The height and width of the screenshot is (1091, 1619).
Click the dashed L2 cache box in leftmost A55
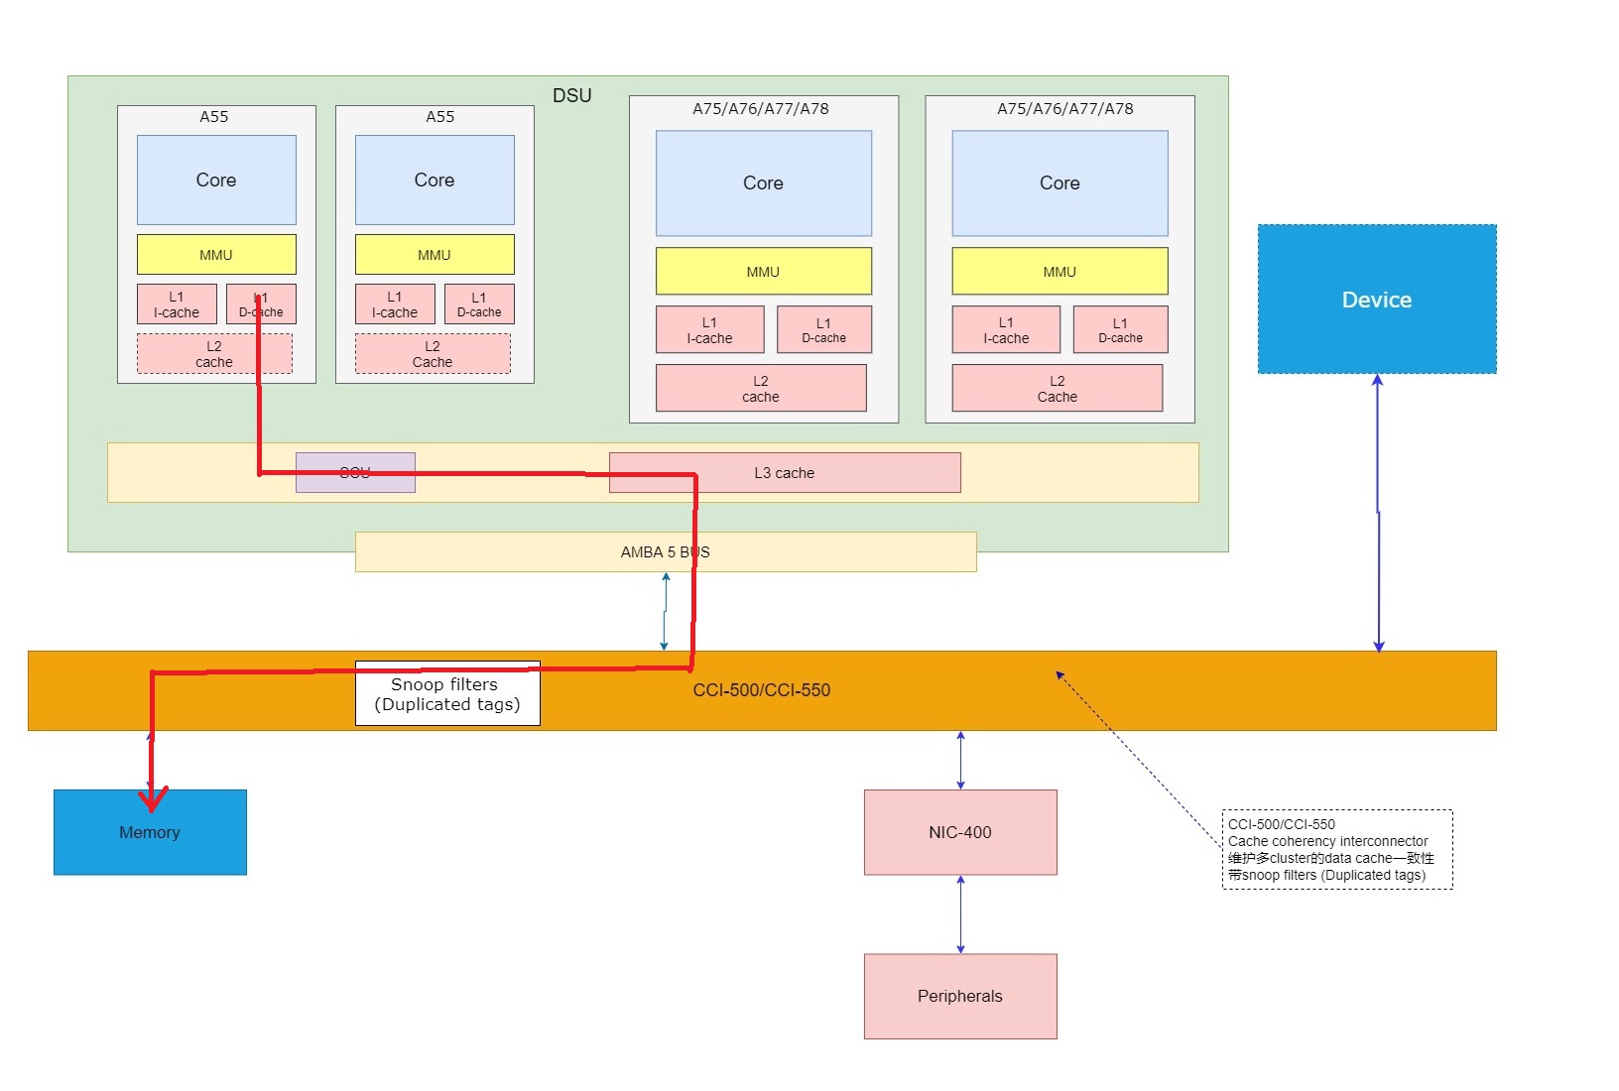pyautogui.click(x=214, y=354)
